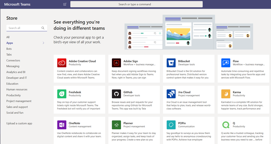Select the Planner app icon
This screenshot has width=271, height=144.
(116, 125)
